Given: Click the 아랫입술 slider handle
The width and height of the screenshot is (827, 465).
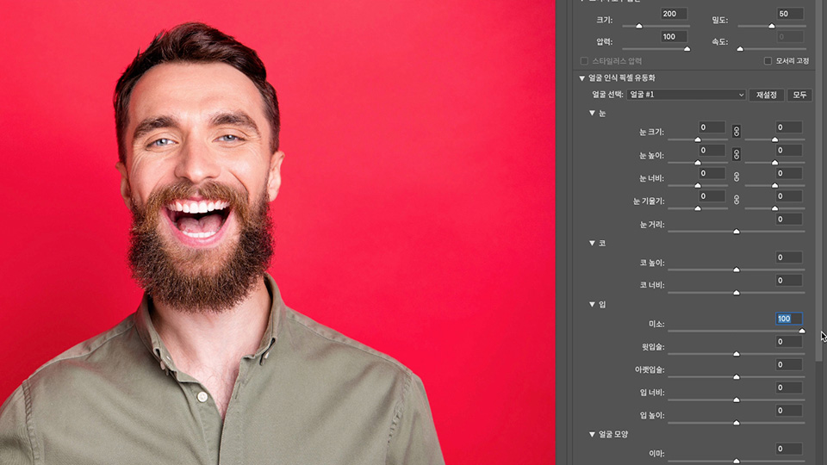Looking at the screenshot, I should (737, 377).
